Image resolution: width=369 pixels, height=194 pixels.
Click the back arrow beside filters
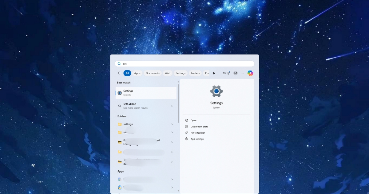[x=119, y=73]
